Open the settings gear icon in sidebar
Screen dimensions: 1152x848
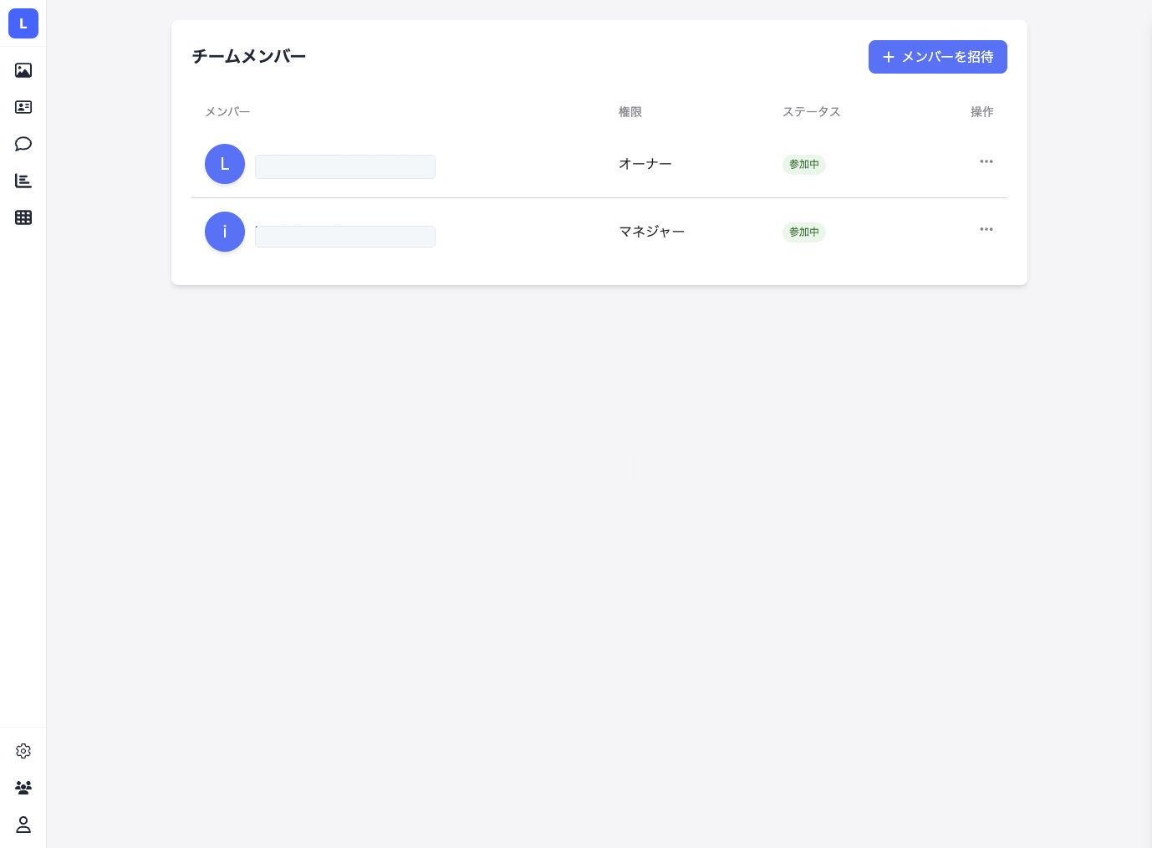click(23, 751)
